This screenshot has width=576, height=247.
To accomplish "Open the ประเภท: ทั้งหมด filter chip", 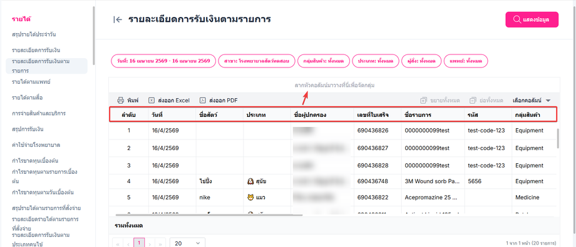I will pos(375,61).
